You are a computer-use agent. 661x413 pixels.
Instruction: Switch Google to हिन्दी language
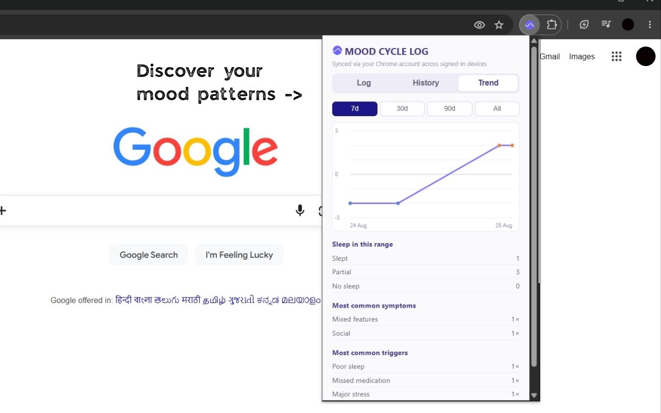click(123, 300)
